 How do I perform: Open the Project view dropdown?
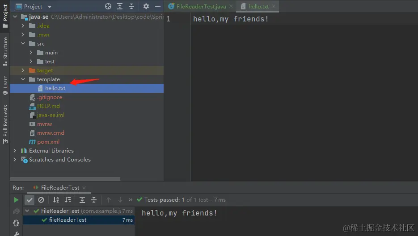tap(50, 7)
